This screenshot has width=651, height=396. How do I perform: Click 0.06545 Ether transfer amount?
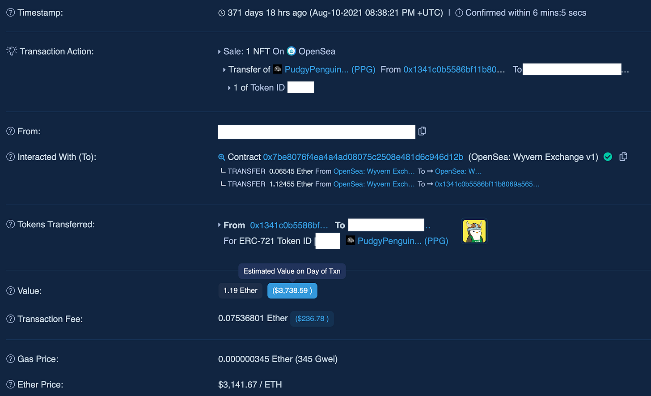291,171
